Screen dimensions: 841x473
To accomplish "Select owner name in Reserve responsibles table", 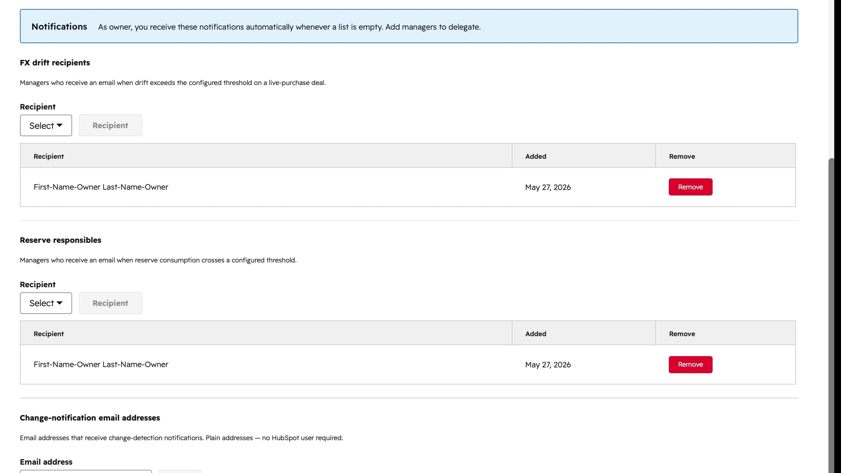I will pyautogui.click(x=101, y=364).
